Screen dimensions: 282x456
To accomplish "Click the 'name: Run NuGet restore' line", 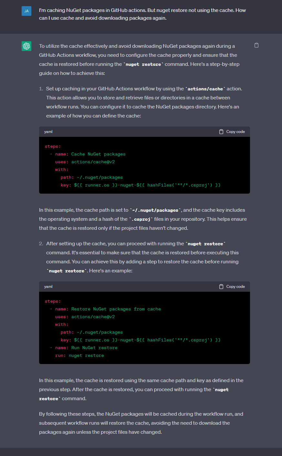I will [x=84, y=348].
